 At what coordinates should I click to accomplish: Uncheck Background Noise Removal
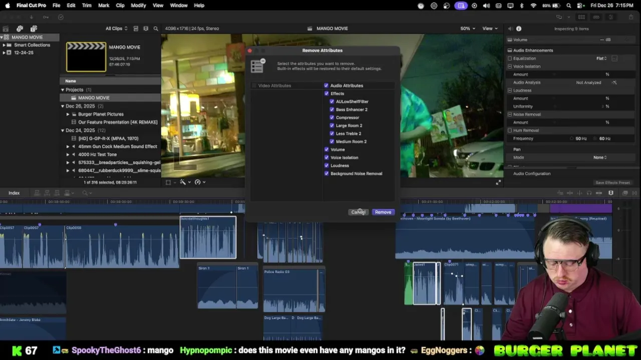[x=327, y=173]
